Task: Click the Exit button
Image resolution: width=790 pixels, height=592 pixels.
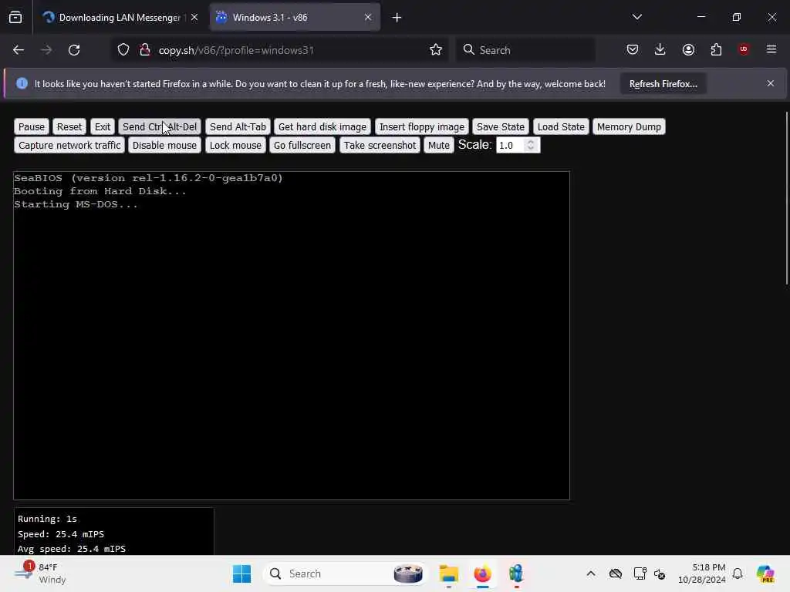Action: click(103, 127)
